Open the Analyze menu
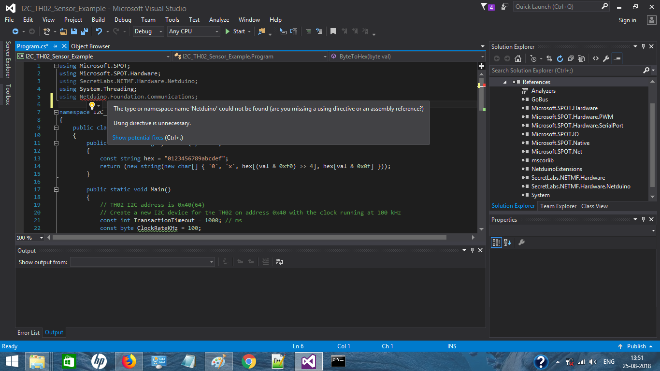Image resolution: width=660 pixels, height=371 pixels. (x=219, y=20)
